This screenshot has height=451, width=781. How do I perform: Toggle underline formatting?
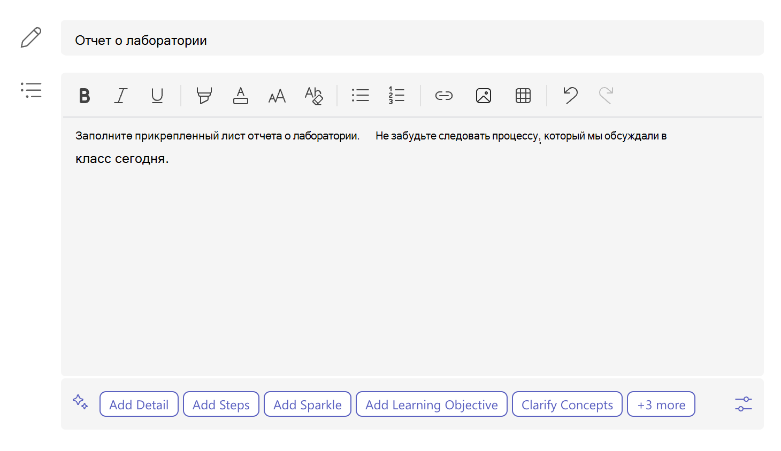click(x=157, y=96)
